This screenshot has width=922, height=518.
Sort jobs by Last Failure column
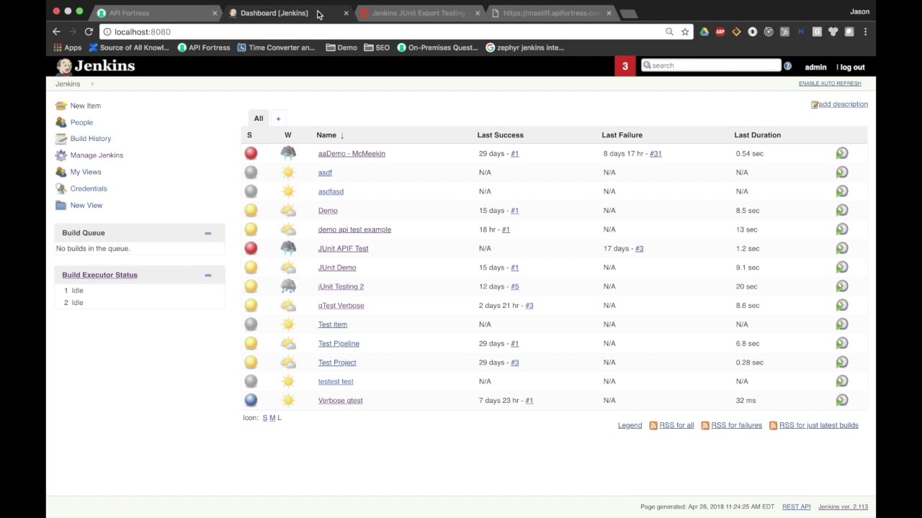[622, 135]
